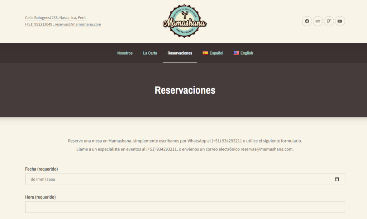Click the Mamashana restaurant logo
This screenshot has width=367, height=219.
tap(185, 21)
